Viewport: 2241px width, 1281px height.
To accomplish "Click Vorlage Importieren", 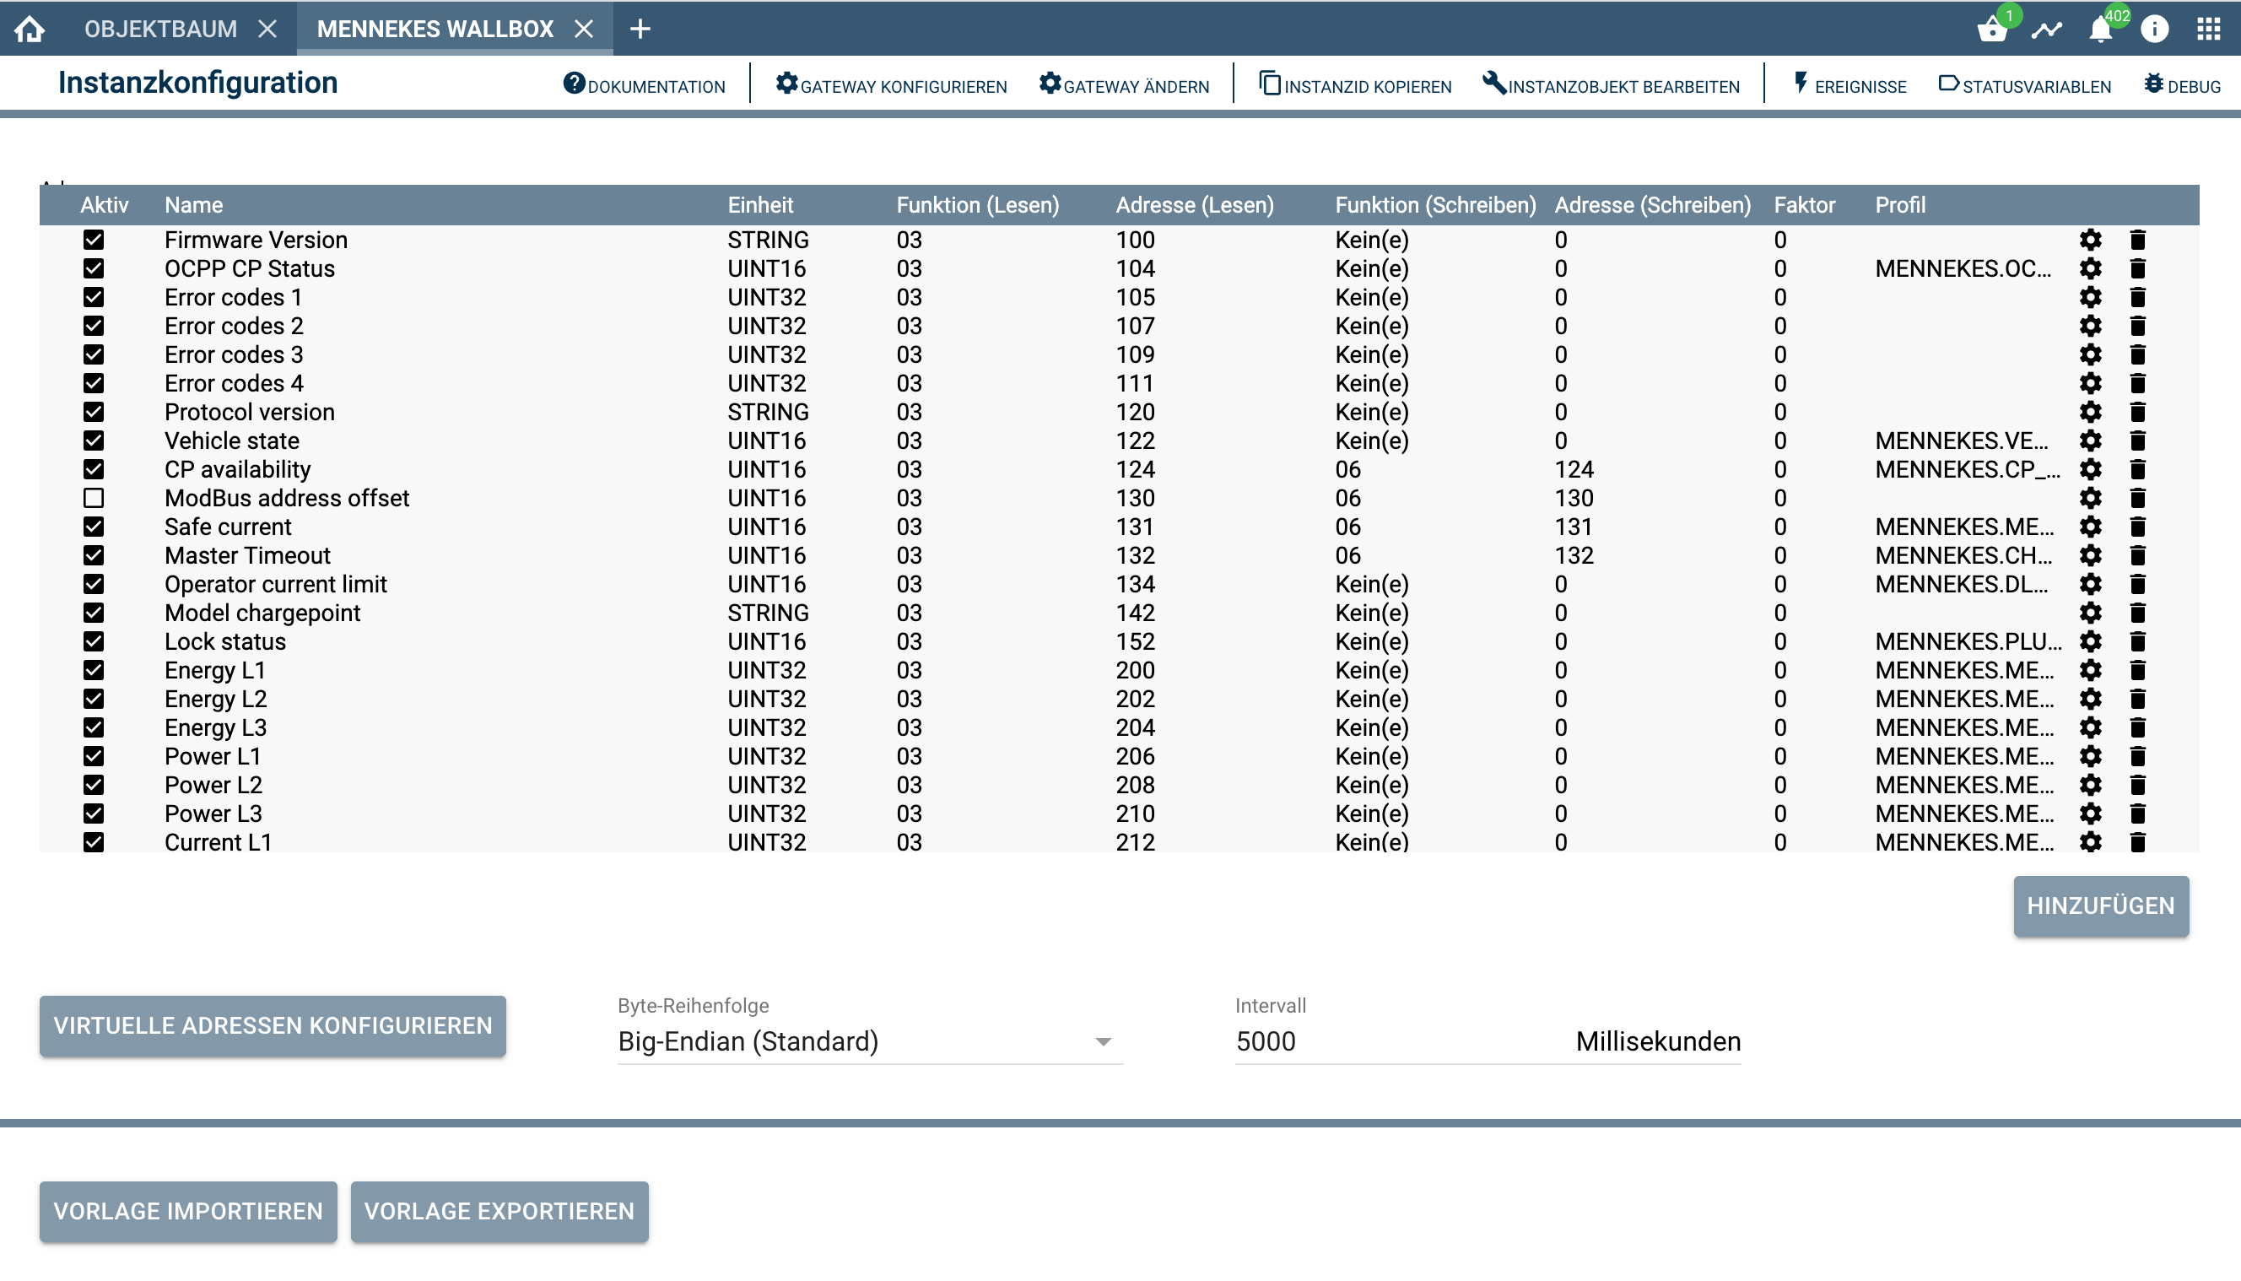I will point(188,1212).
